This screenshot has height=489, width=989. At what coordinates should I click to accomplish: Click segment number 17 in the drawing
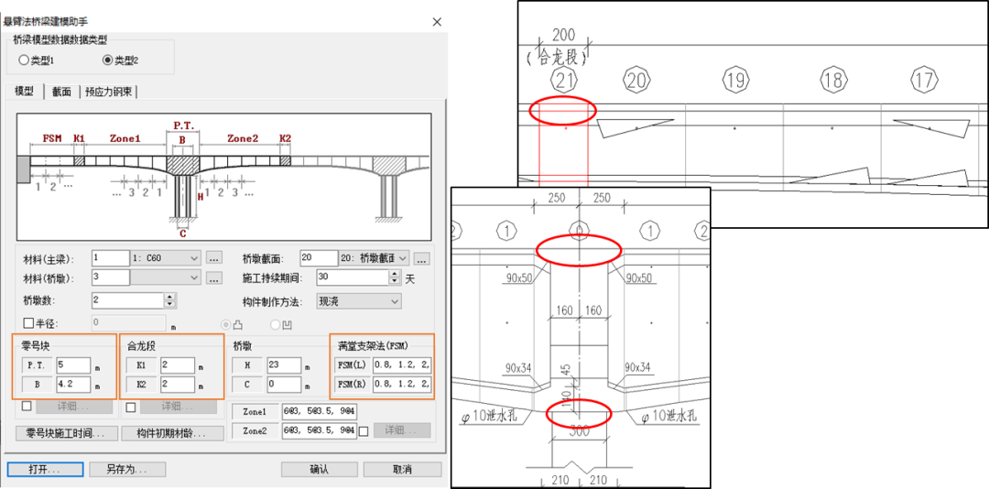(923, 81)
